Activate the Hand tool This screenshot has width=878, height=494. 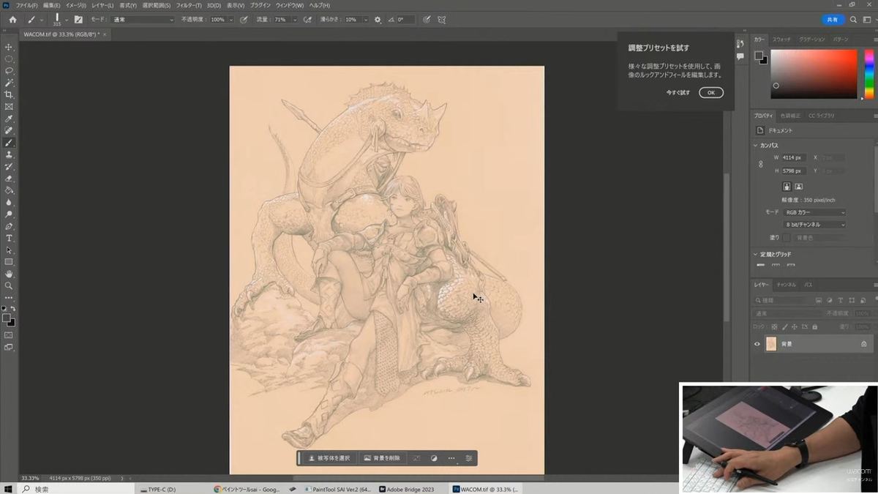pyautogui.click(x=9, y=274)
